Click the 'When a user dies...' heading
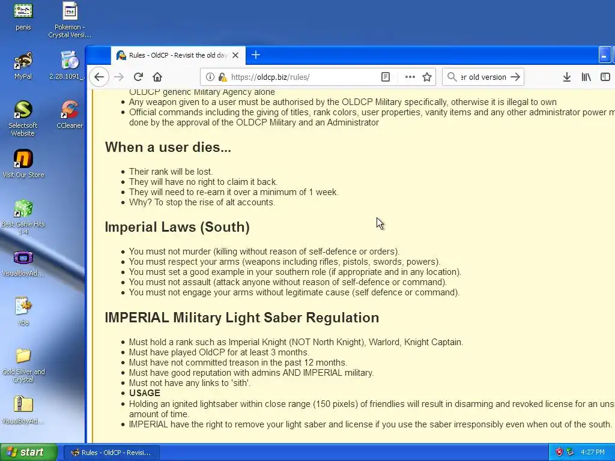The width and height of the screenshot is (615, 461). 168,147
